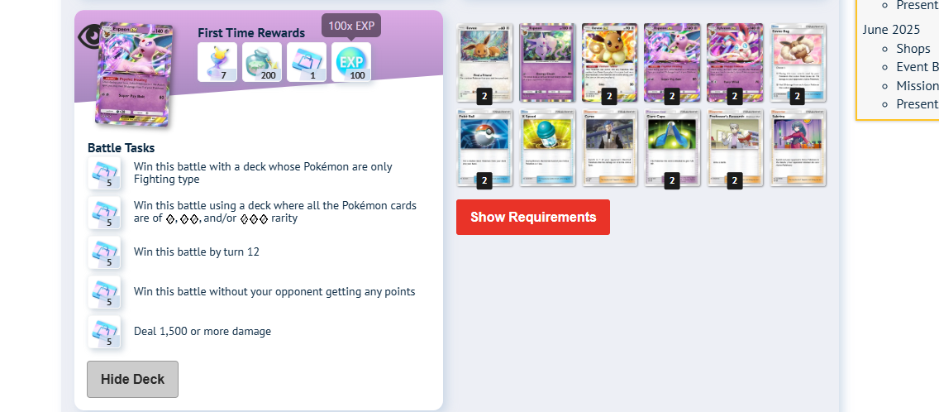Open the Poké Ball card thumbnail
Viewport: 939px width, 412px height.
click(x=484, y=147)
